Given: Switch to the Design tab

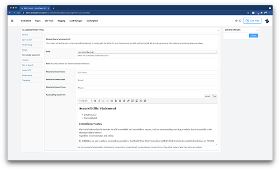Looking at the screenshot, I should [x=25, y=50].
